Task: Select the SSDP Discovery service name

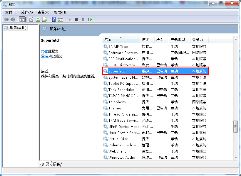Action: coord(122,65)
